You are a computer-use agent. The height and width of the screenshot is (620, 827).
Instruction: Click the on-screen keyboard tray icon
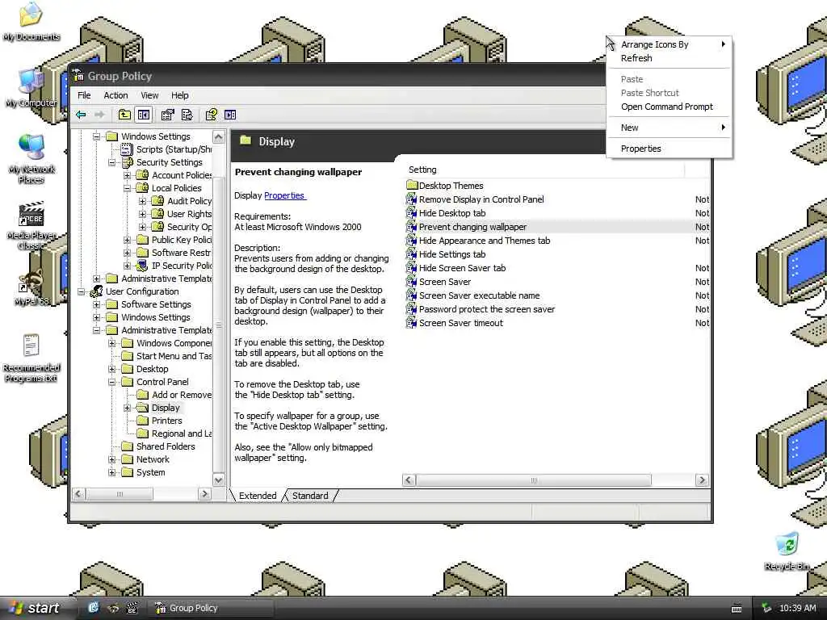click(x=737, y=609)
